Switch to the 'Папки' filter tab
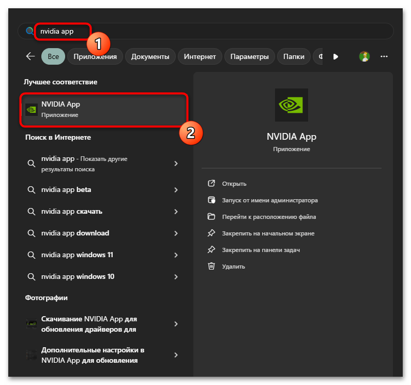Screen dimensions: 411x385 pos(294,56)
